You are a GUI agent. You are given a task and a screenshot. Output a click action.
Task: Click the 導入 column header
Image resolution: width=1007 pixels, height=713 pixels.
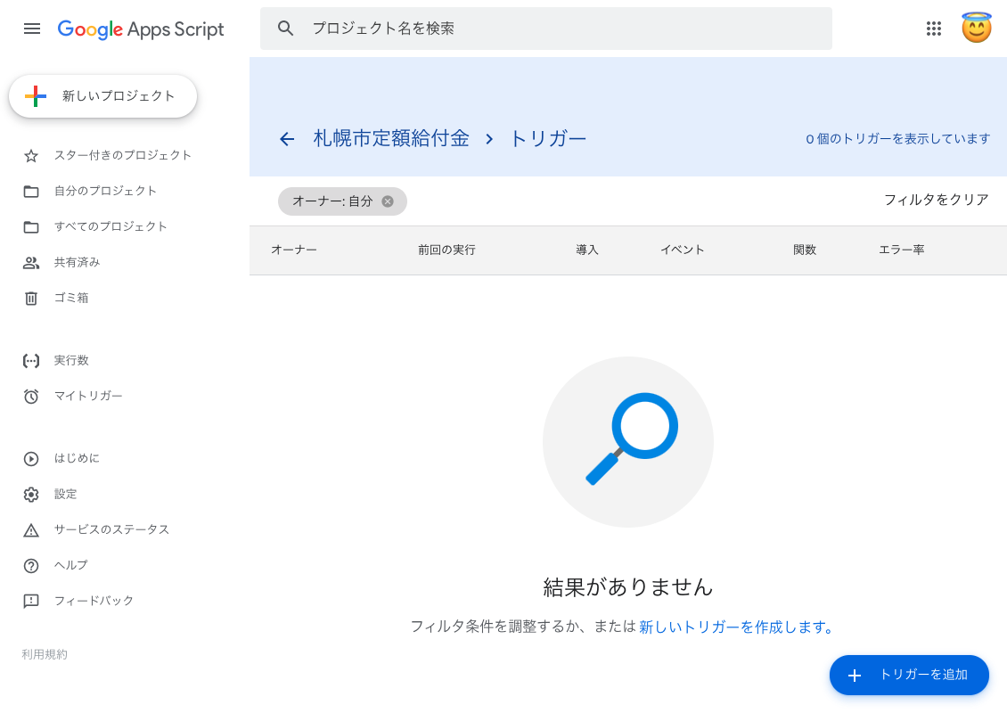click(587, 250)
